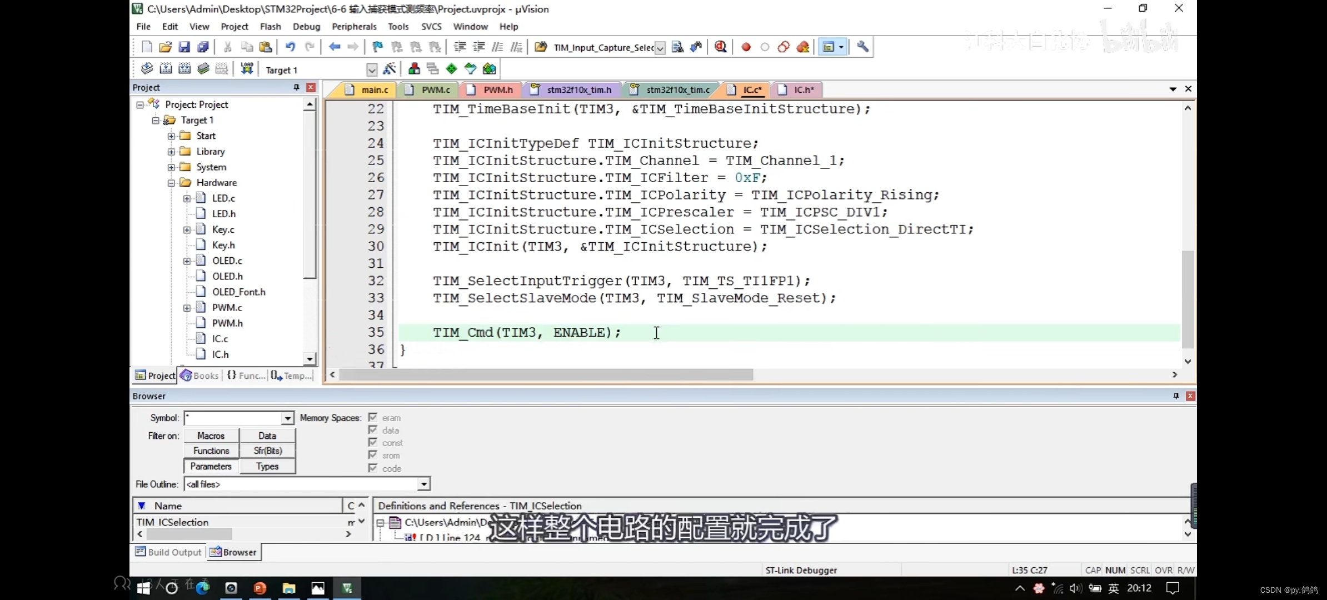The image size is (1327, 600).
Task: Open the editor tab list dropdown arrow
Action: [x=1173, y=89]
